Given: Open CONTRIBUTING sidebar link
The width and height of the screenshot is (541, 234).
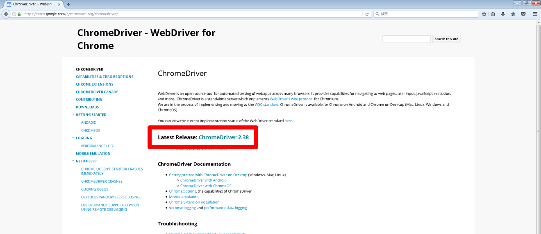Looking at the screenshot, I should pyautogui.click(x=89, y=100).
